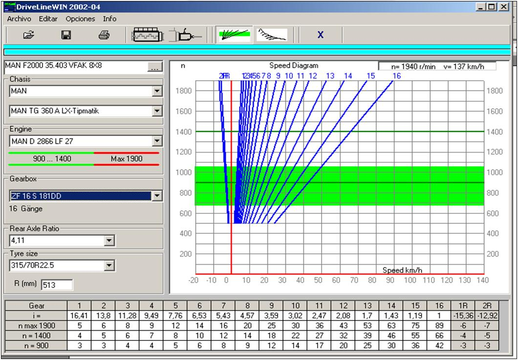Click the R (mm) radius field showing 513
518x360 pixels.
click(x=57, y=285)
